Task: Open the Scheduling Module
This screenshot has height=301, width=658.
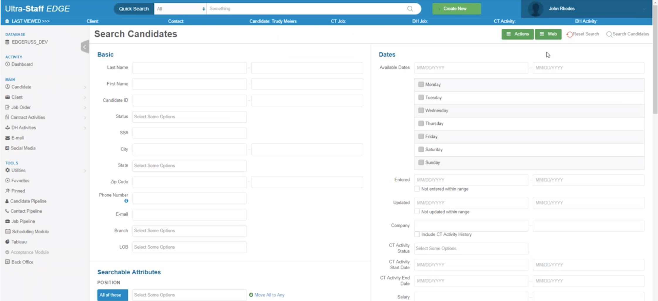Action: [x=29, y=231]
